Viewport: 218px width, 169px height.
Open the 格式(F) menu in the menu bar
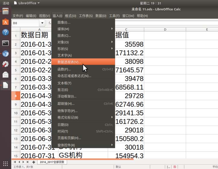pos(70,16)
